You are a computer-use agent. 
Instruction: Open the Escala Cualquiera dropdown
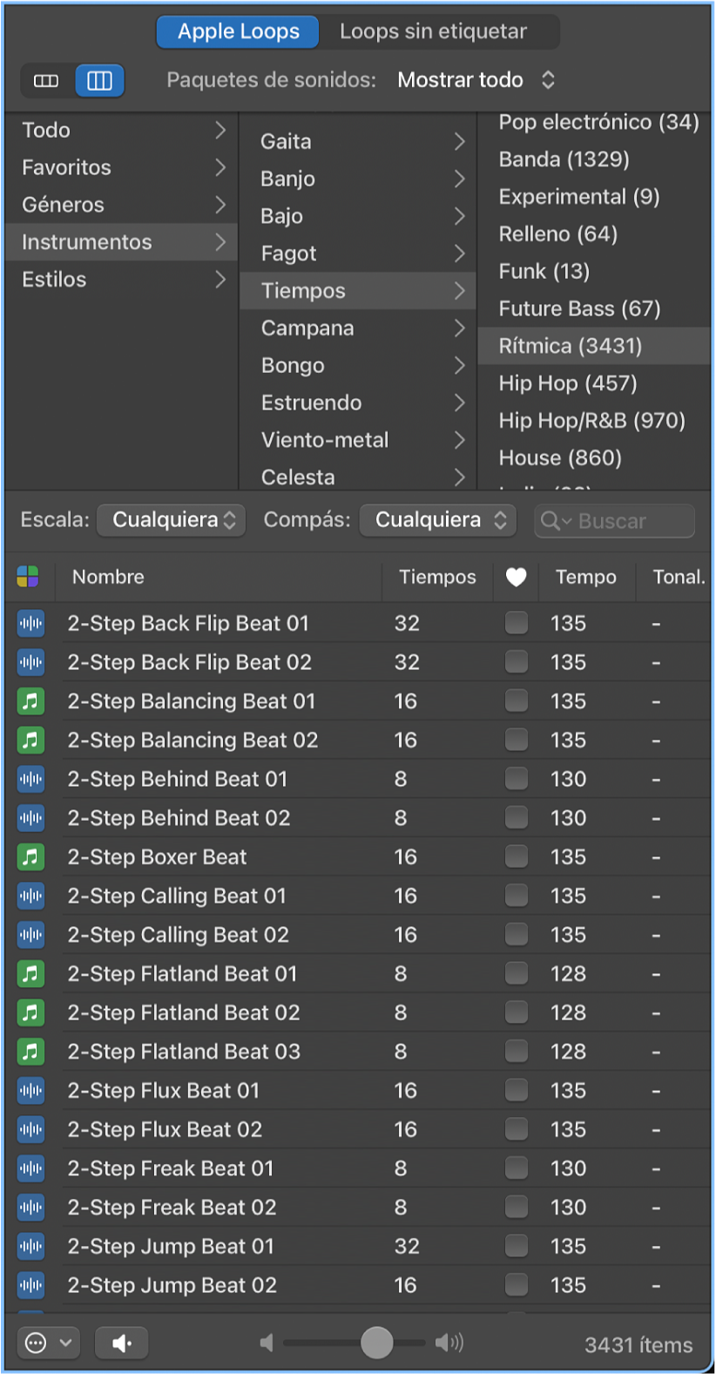pos(172,520)
